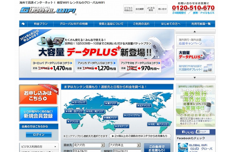
Task: Open はじめての方へ navigation item
Action: coord(171,24)
